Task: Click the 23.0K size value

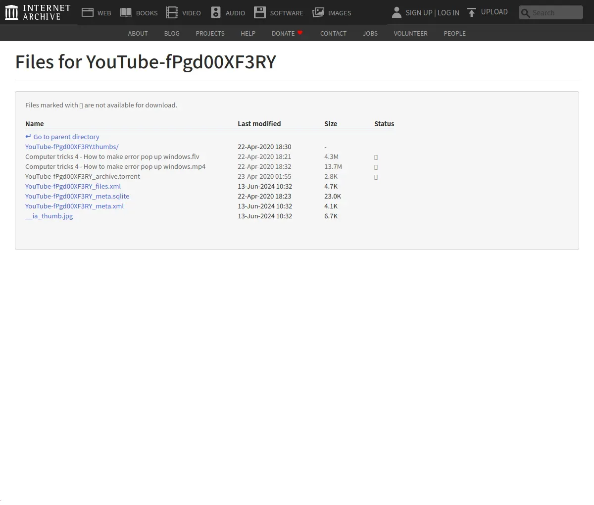Action: (333, 196)
